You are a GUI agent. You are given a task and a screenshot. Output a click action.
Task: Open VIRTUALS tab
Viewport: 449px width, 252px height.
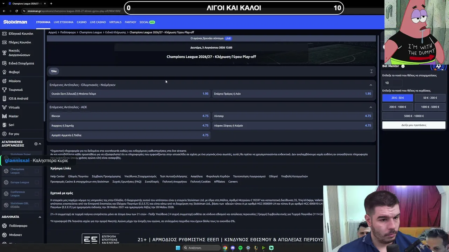click(x=115, y=22)
